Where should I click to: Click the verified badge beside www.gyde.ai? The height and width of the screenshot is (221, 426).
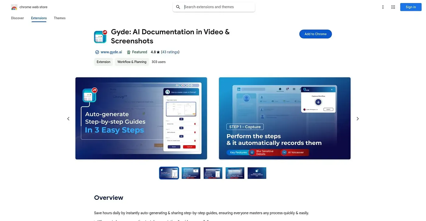point(97,52)
